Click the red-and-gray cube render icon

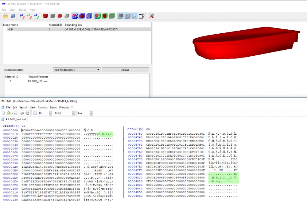[x=60, y=16]
